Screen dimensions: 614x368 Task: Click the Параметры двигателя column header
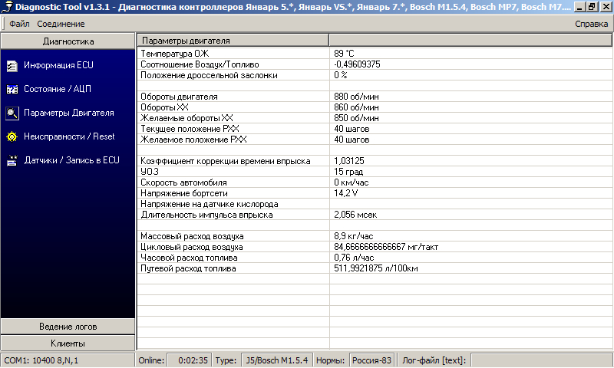tap(233, 41)
